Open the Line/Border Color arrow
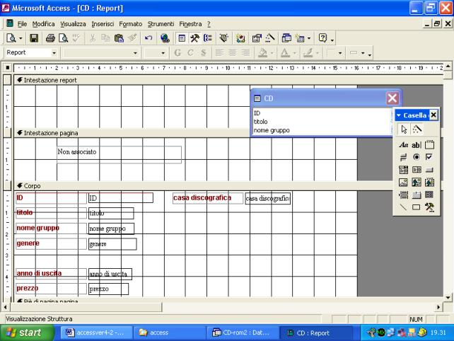The height and width of the screenshot is (341, 454). pyautogui.click(x=318, y=53)
